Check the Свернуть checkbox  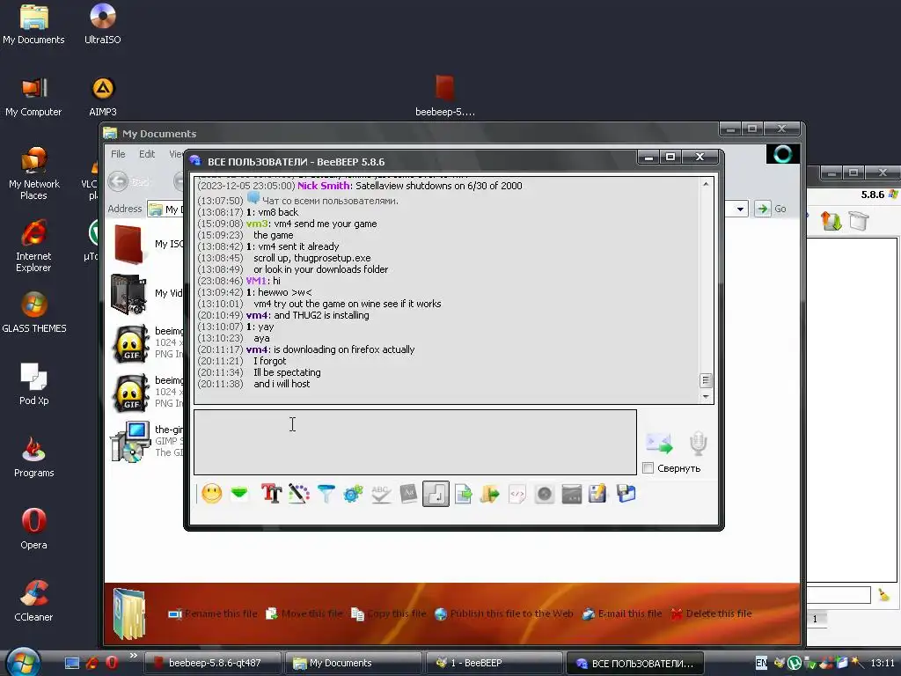648,468
